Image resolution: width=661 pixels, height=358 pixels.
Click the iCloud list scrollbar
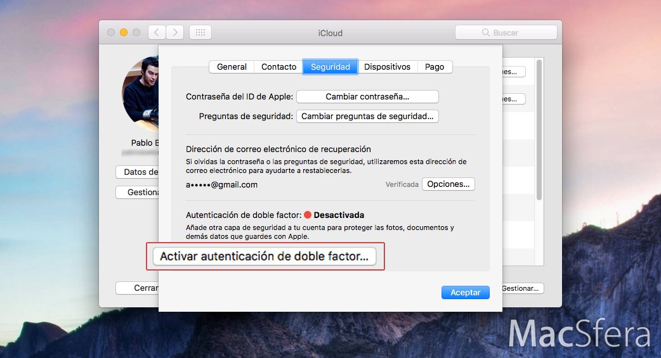point(539,130)
